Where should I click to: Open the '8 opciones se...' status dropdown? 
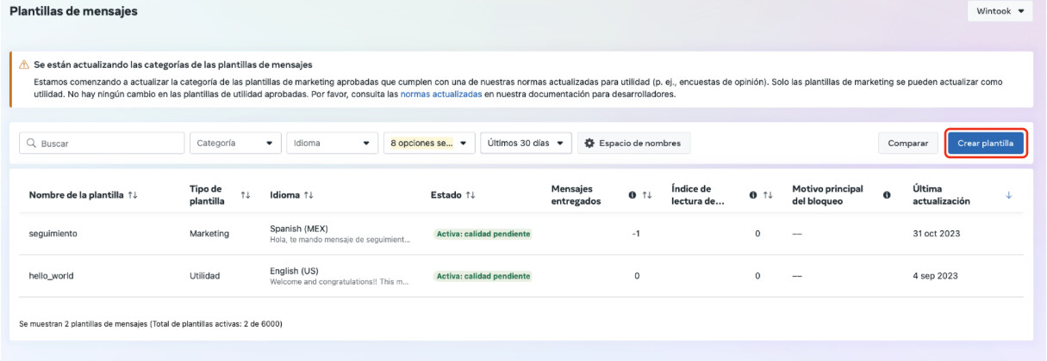429,144
